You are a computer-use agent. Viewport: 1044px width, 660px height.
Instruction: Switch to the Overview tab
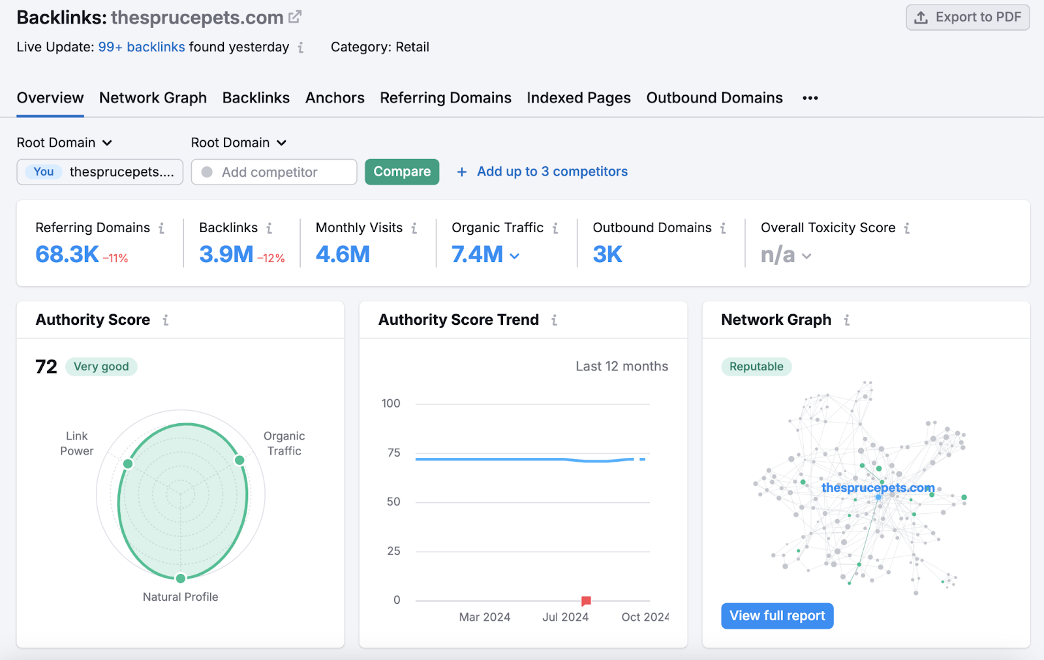(50, 98)
